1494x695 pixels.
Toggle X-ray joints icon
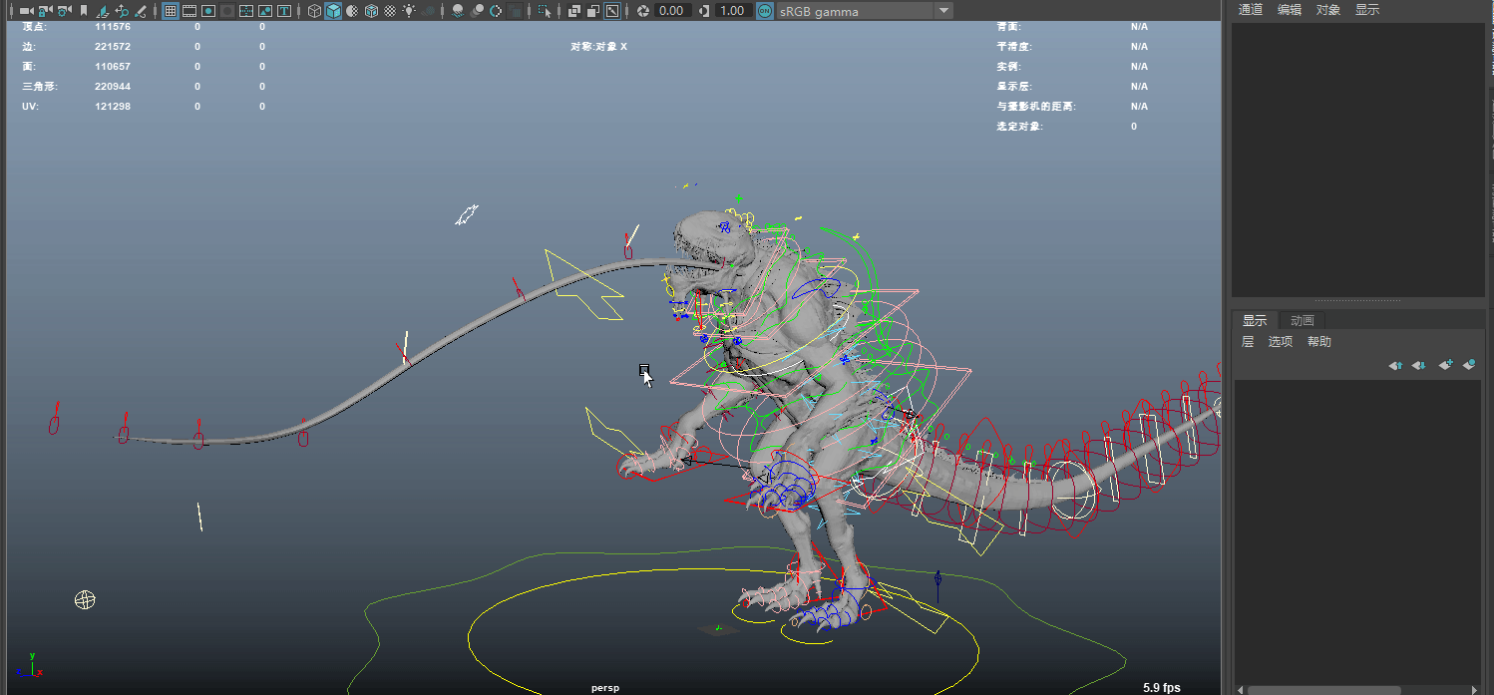click(x=612, y=11)
